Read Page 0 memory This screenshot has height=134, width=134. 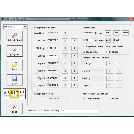point(65,64)
